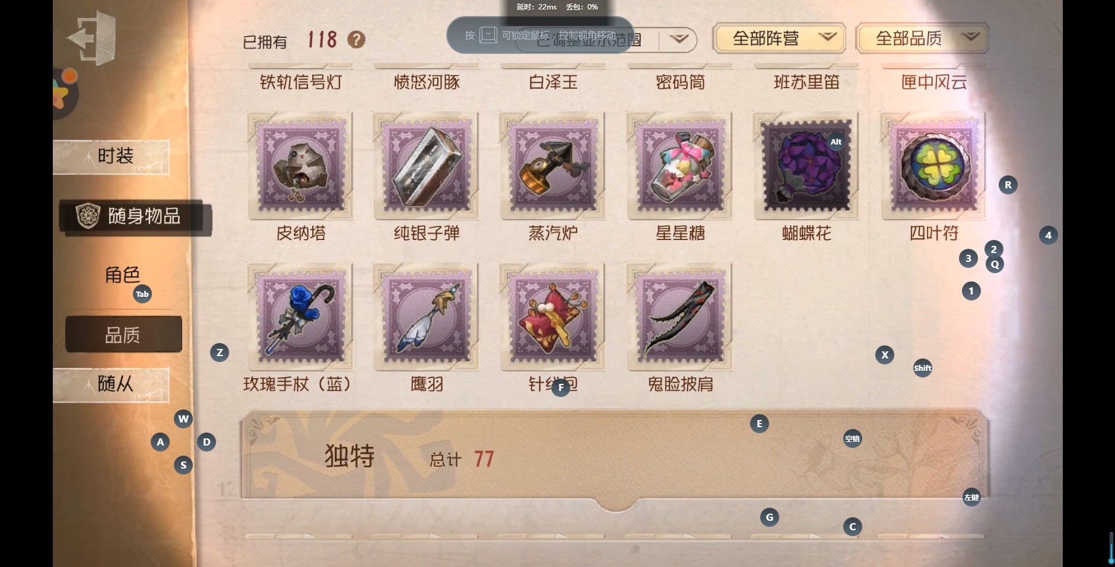Pick the 星星糖 bottle accessory
The height and width of the screenshot is (567, 1115).
pos(680,166)
